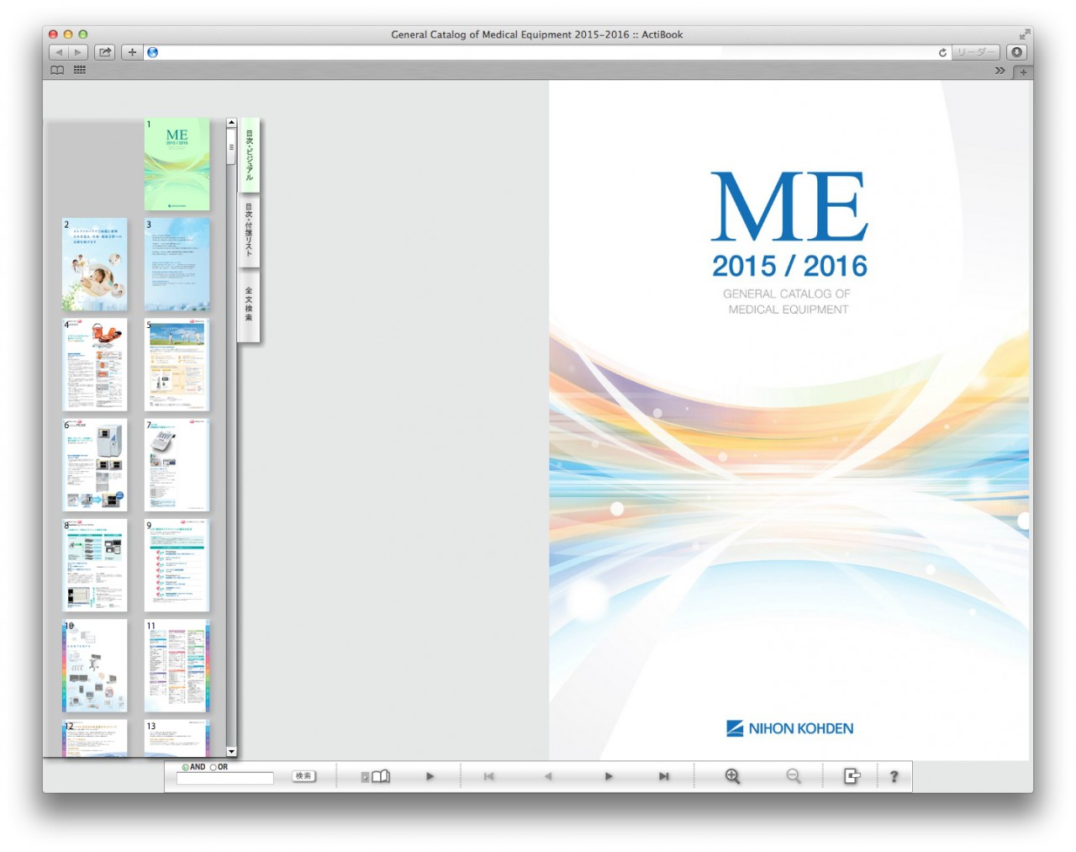The image size is (1076, 852).
Task: Open page 2 thumbnail
Action: point(95,265)
